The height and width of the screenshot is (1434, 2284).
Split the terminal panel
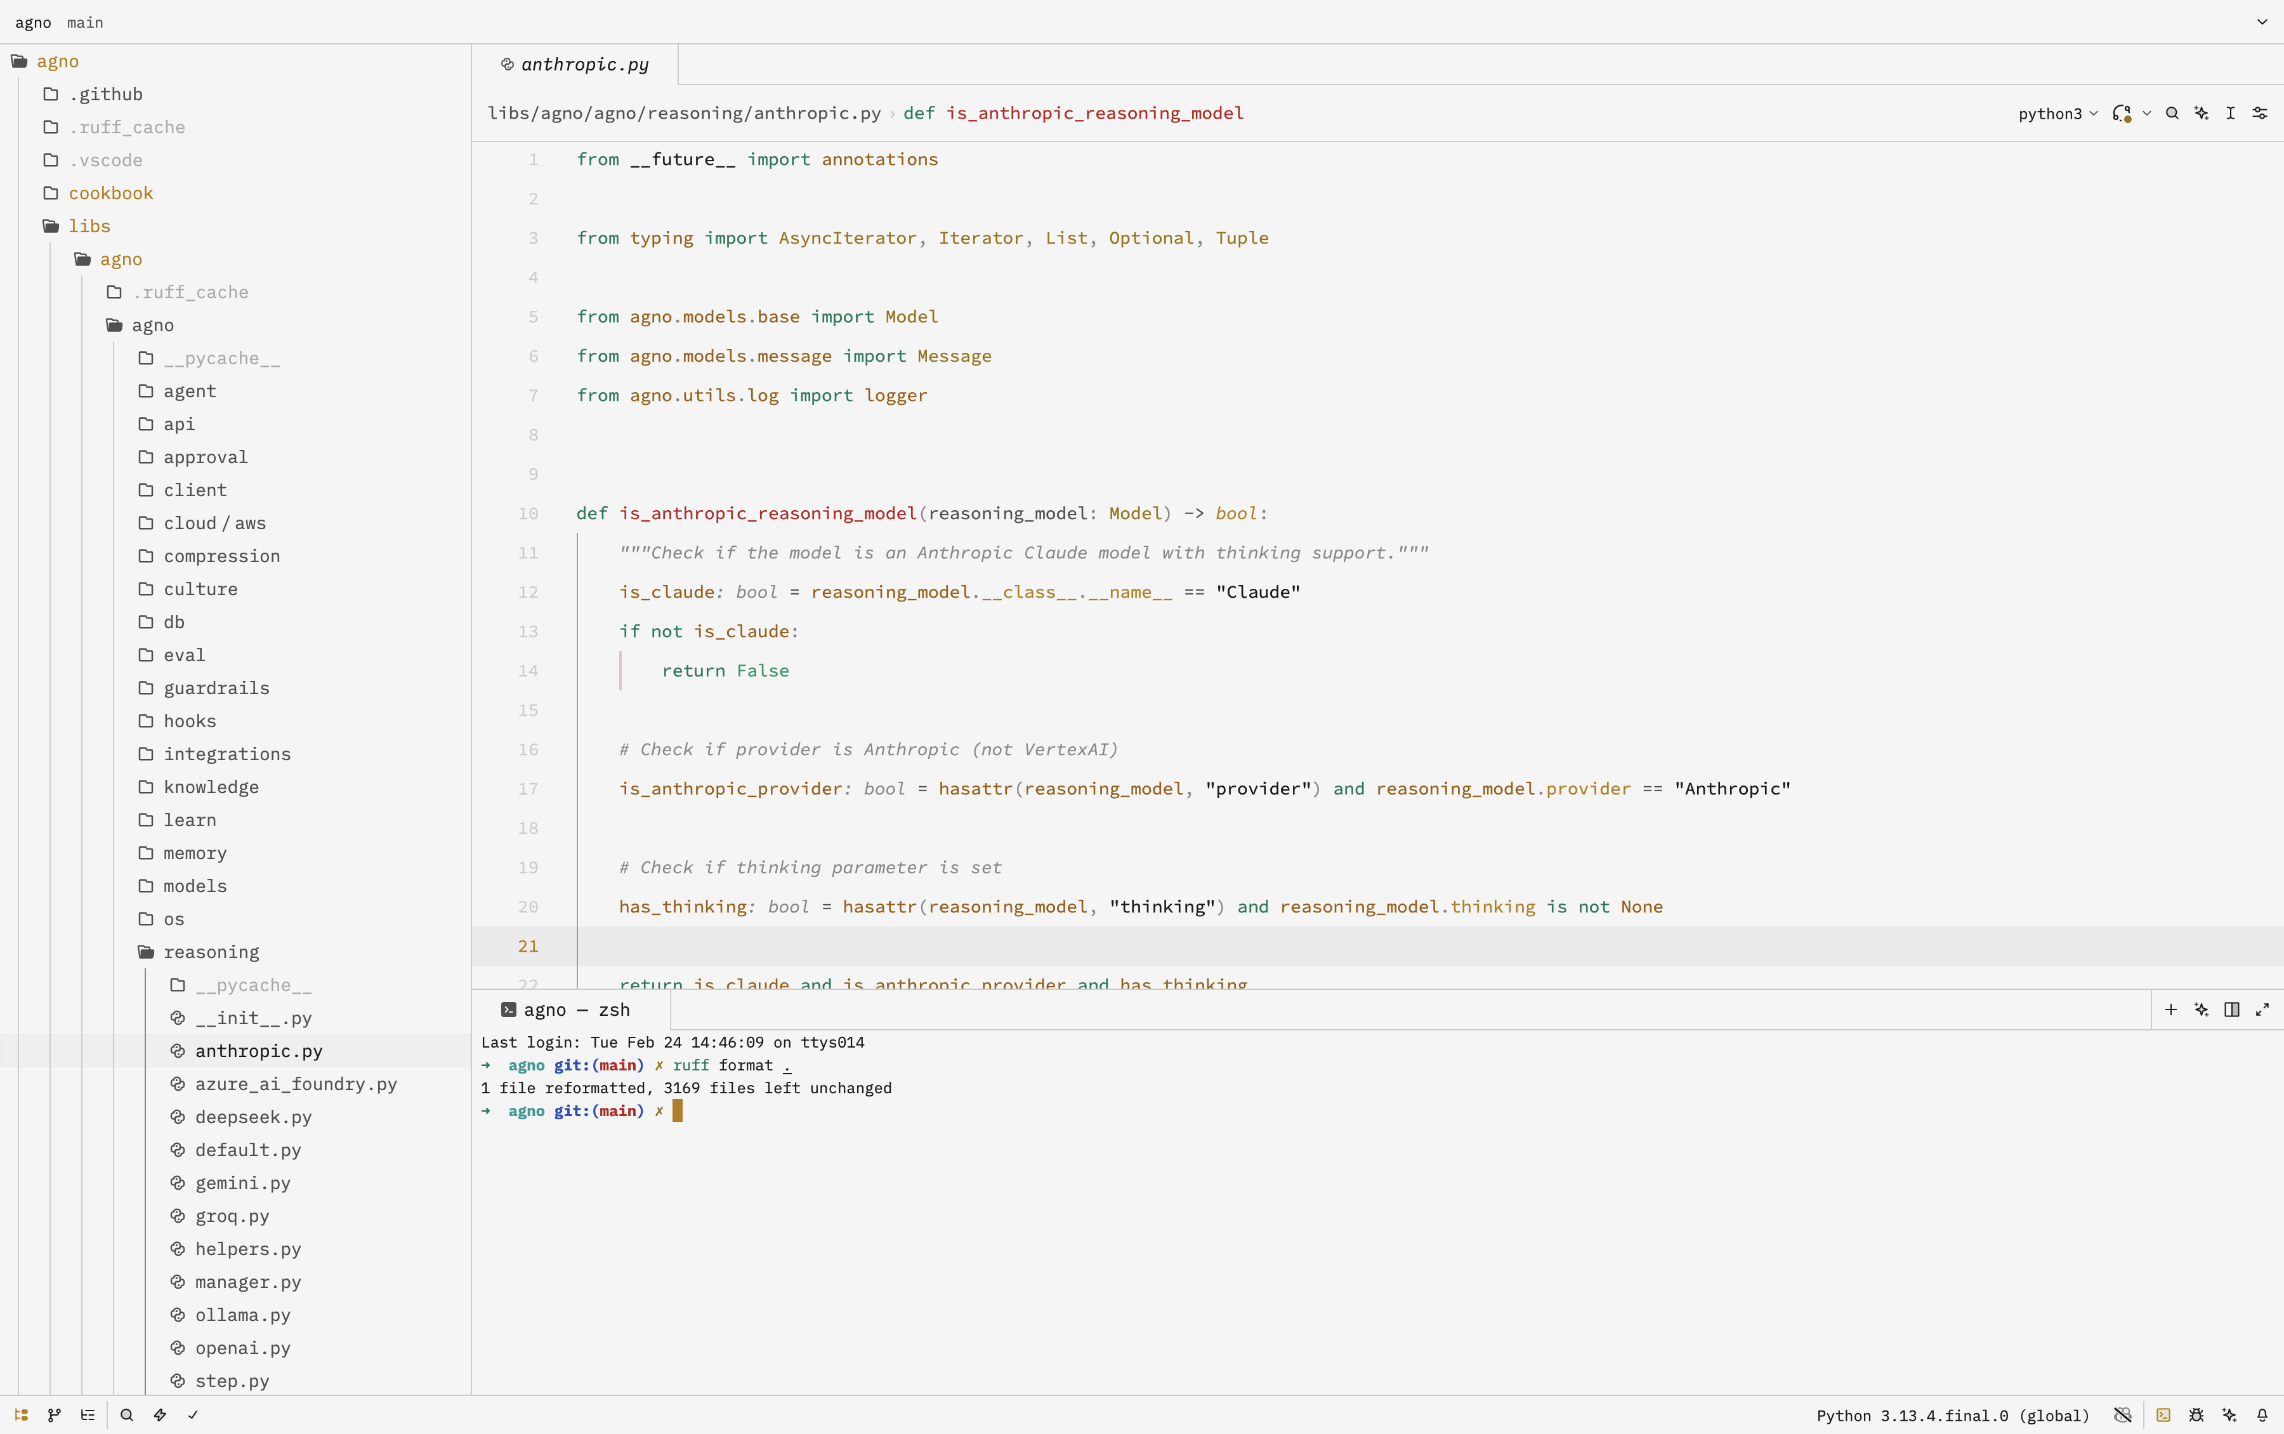[x=2232, y=1009]
